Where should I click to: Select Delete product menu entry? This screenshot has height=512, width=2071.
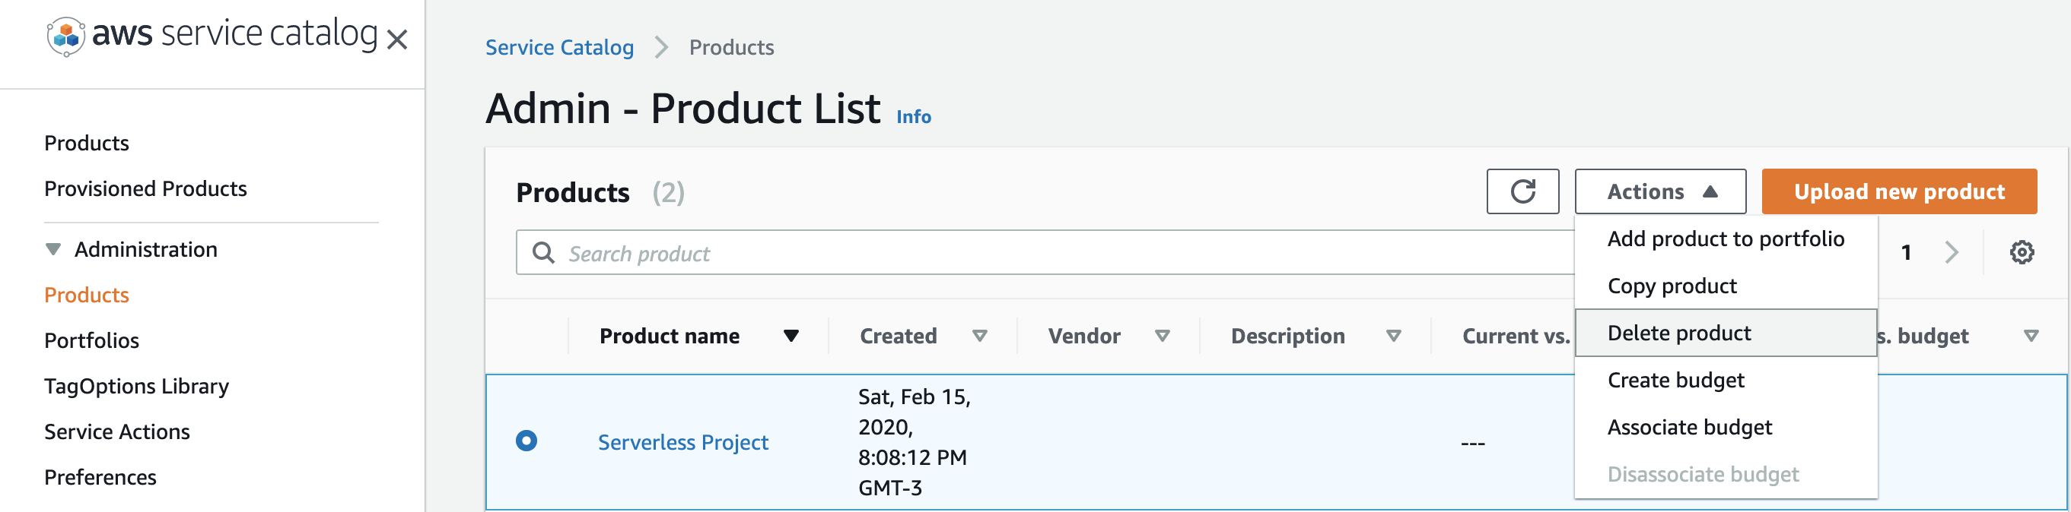[1726, 332]
